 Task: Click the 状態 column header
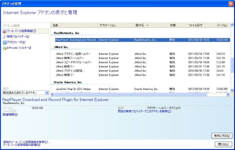177,25
